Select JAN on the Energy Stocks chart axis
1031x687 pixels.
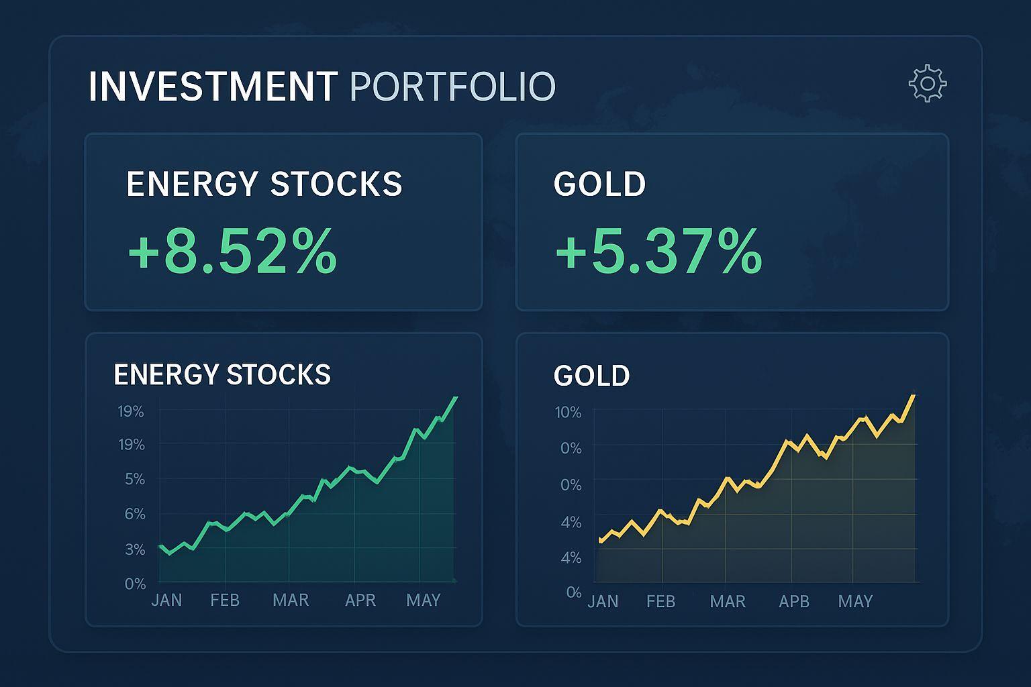(x=166, y=600)
